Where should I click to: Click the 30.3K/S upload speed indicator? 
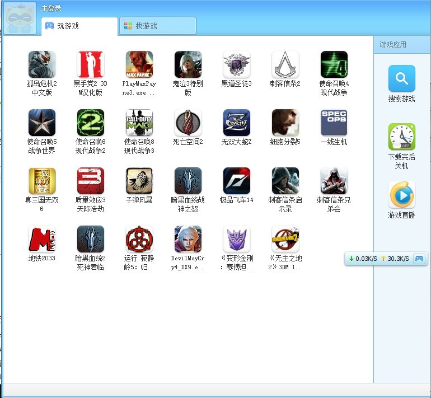click(x=395, y=259)
